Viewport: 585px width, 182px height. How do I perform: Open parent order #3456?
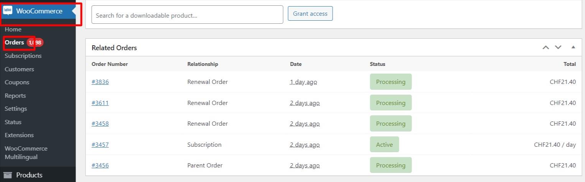(100, 166)
